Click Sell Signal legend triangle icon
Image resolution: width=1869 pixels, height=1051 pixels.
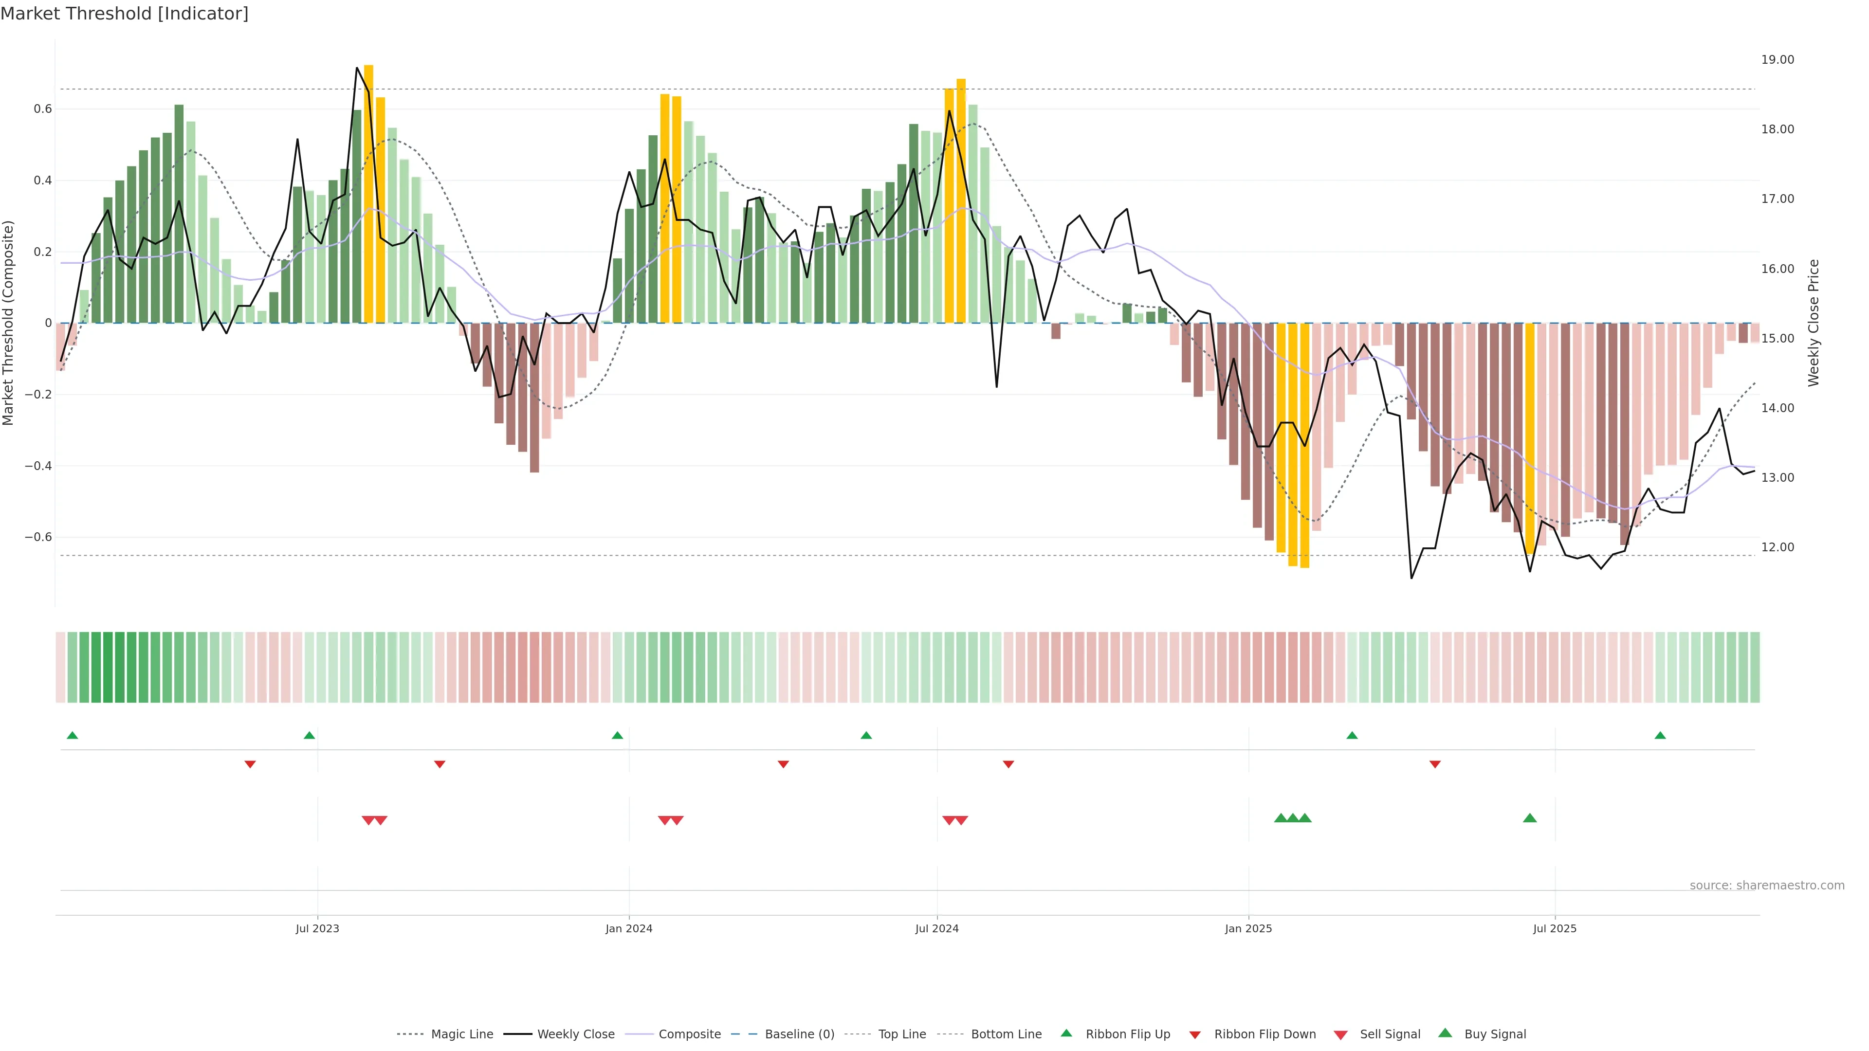(x=1341, y=1035)
